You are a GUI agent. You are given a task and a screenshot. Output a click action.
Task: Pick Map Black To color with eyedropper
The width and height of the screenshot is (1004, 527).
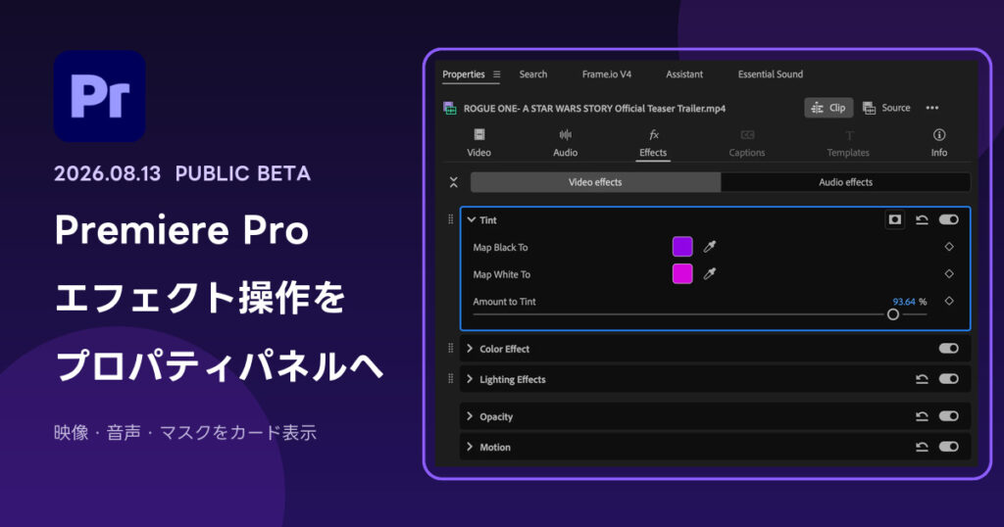[x=710, y=247]
